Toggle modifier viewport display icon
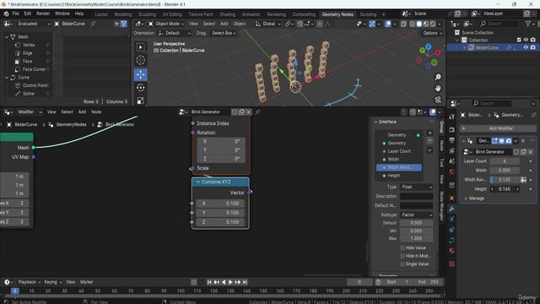The width and height of the screenshot is (540, 304). (501, 141)
